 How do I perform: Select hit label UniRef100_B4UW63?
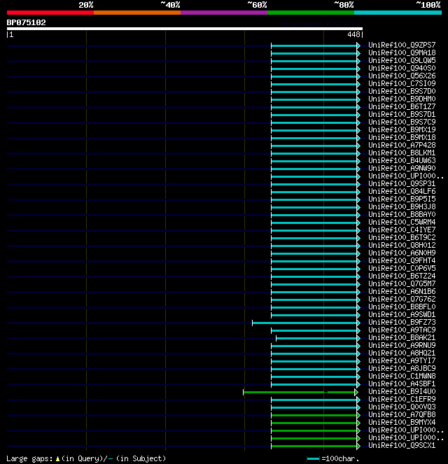pyautogui.click(x=402, y=160)
